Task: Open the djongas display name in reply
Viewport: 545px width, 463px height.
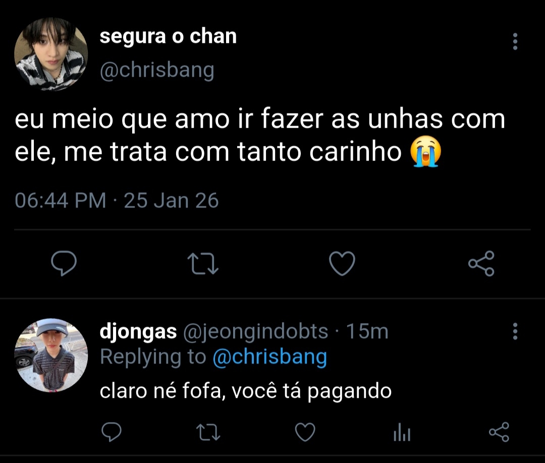Action: pyautogui.click(x=138, y=332)
